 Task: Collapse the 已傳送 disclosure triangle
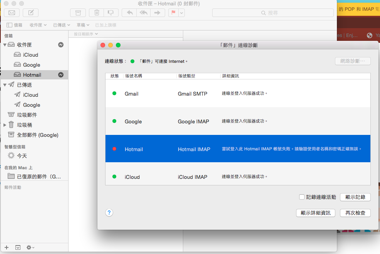click(x=5, y=85)
